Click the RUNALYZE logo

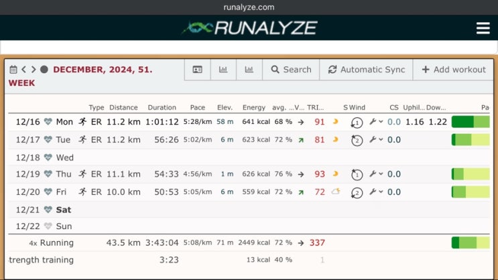[x=249, y=28]
